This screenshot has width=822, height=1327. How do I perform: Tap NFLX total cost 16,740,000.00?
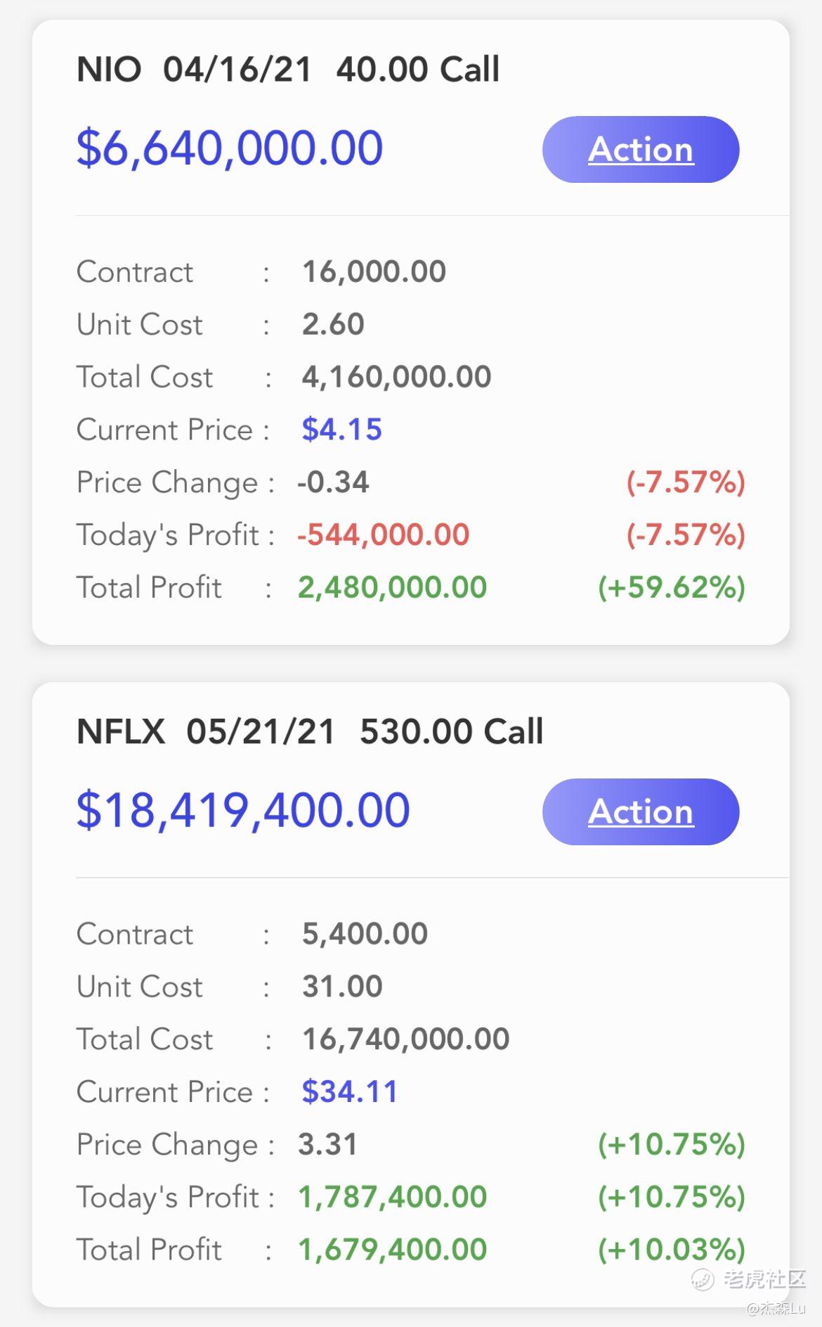(405, 1039)
